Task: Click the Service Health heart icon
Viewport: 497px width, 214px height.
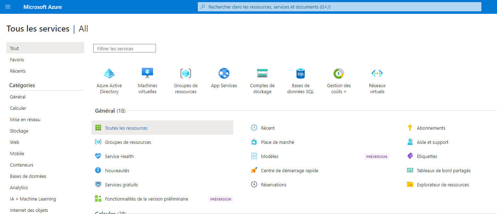Action: coord(98,156)
